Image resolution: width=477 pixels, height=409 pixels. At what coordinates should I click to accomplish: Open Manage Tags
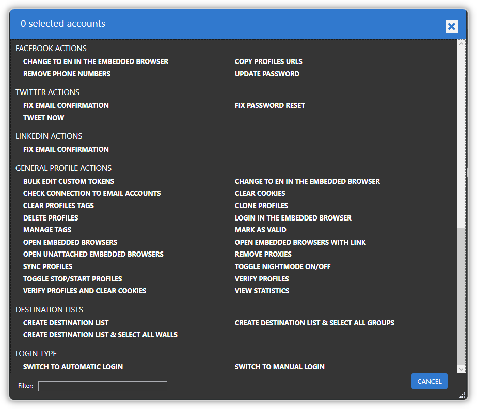pos(47,230)
